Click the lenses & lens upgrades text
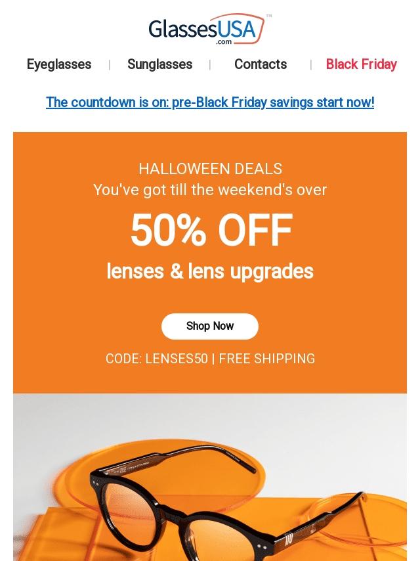 [x=210, y=271]
